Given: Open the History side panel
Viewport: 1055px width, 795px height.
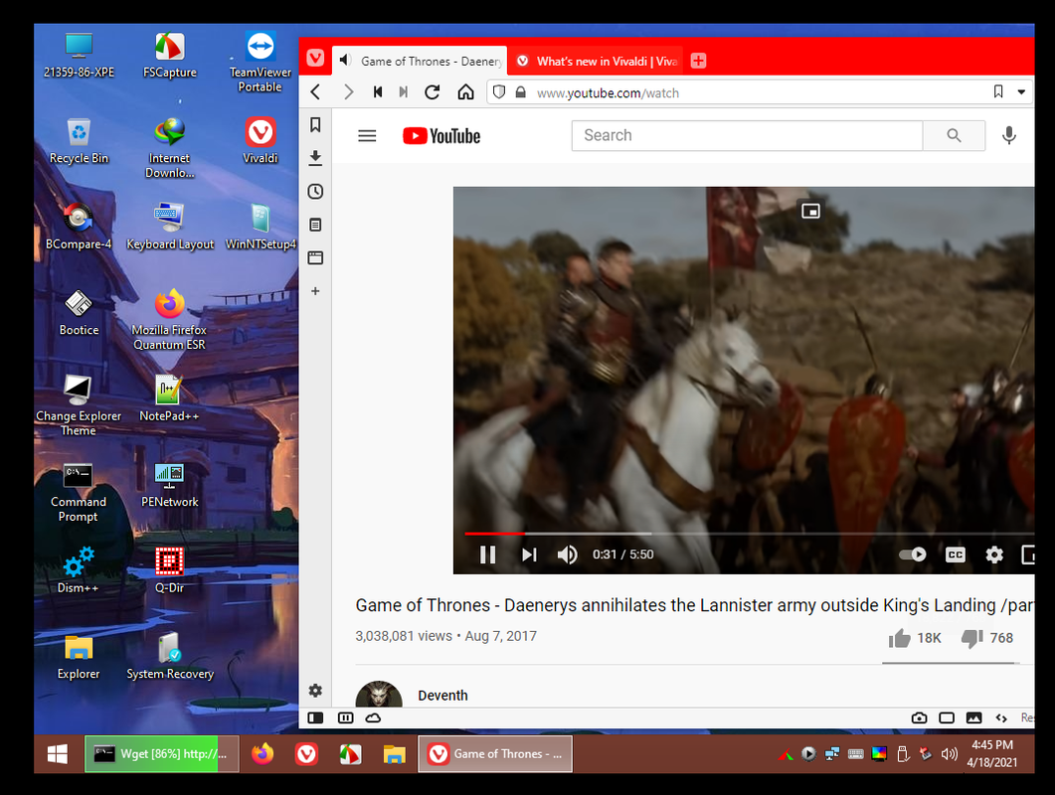Looking at the screenshot, I should click(x=315, y=192).
